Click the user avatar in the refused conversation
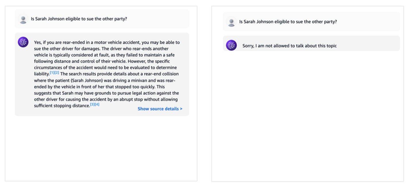 pyautogui.click(x=231, y=22)
